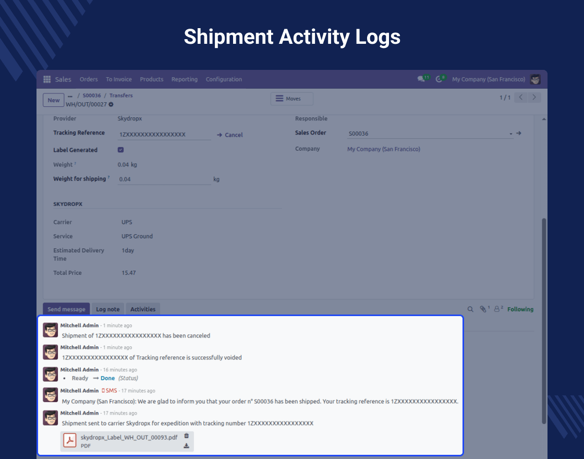Open the Reporting menu

pos(185,79)
